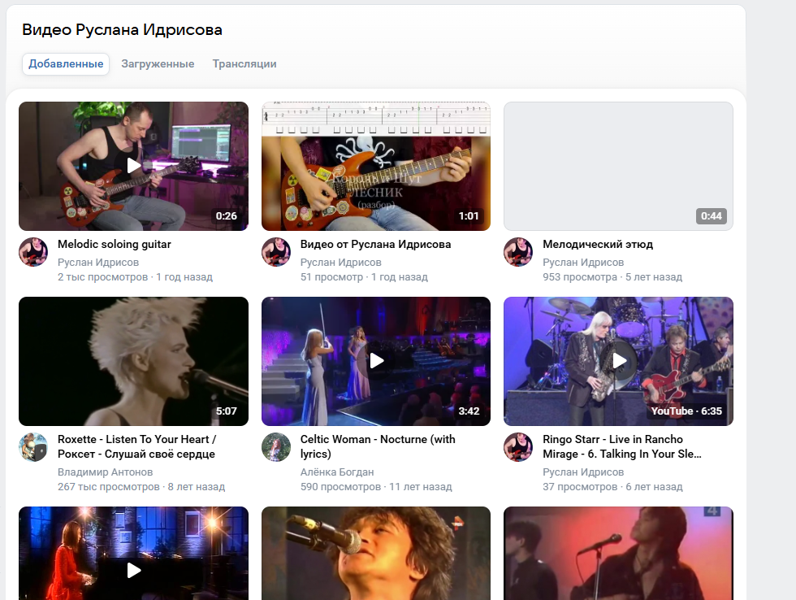This screenshot has height=600, width=796.
Task: Click the 5:07 duration badge
Action: 227,411
